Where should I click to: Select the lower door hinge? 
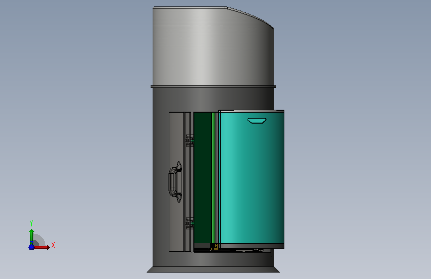coord(190,223)
